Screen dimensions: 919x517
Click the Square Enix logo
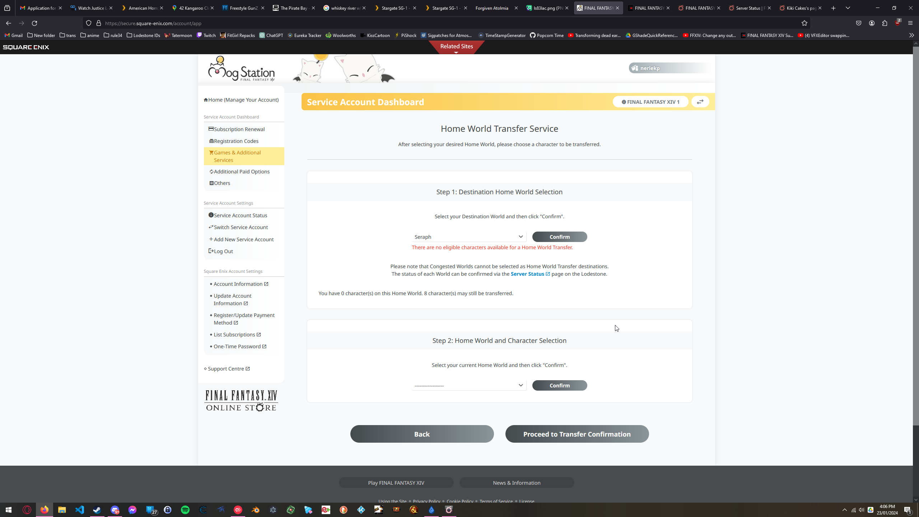coord(26,47)
